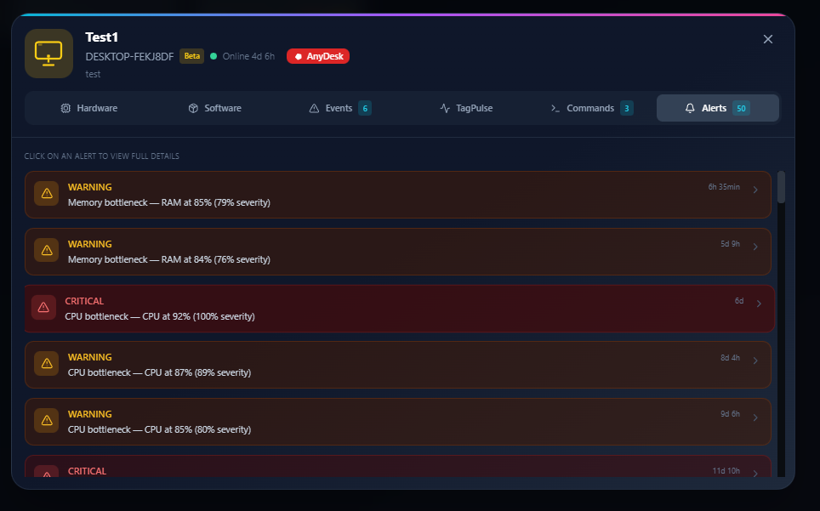
Task: Click the green Online status indicator
Action: (213, 56)
